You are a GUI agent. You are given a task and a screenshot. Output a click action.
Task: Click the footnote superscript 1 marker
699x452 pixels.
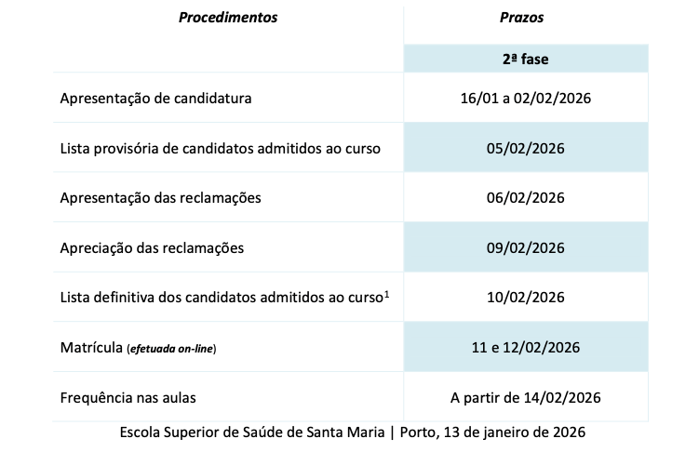(x=384, y=294)
